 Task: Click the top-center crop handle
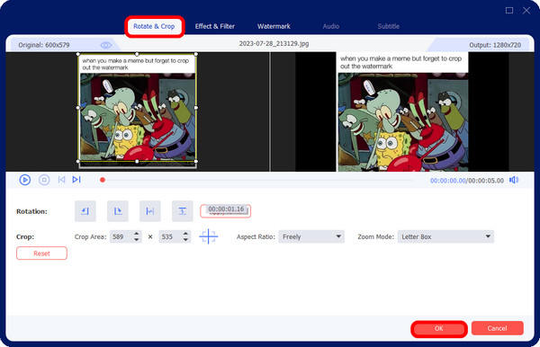coord(137,54)
